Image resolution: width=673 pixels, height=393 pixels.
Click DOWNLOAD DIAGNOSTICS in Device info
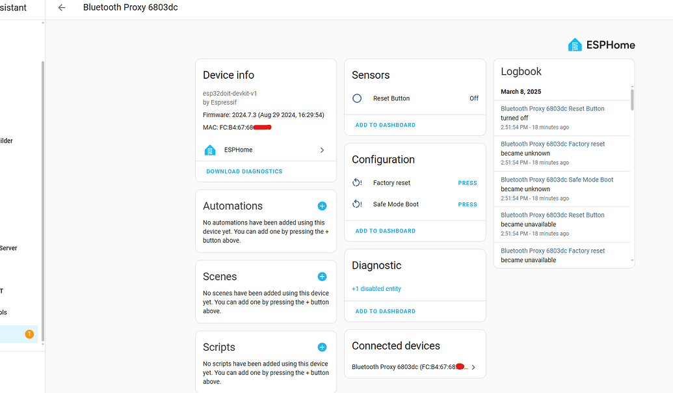(x=244, y=171)
